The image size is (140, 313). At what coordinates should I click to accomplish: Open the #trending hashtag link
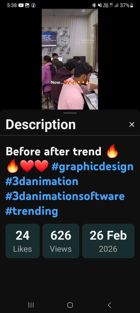coord(32,211)
